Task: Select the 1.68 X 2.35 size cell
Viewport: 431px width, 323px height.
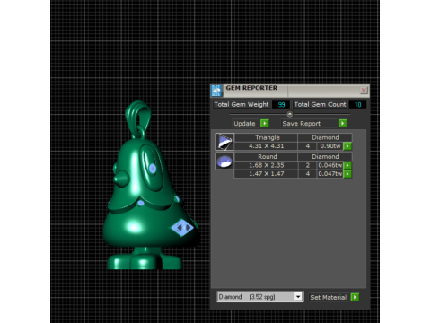Action: tap(266, 165)
